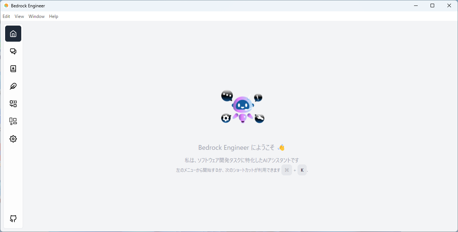Open the View menu
This screenshot has width=458, height=232.
tap(19, 16)
